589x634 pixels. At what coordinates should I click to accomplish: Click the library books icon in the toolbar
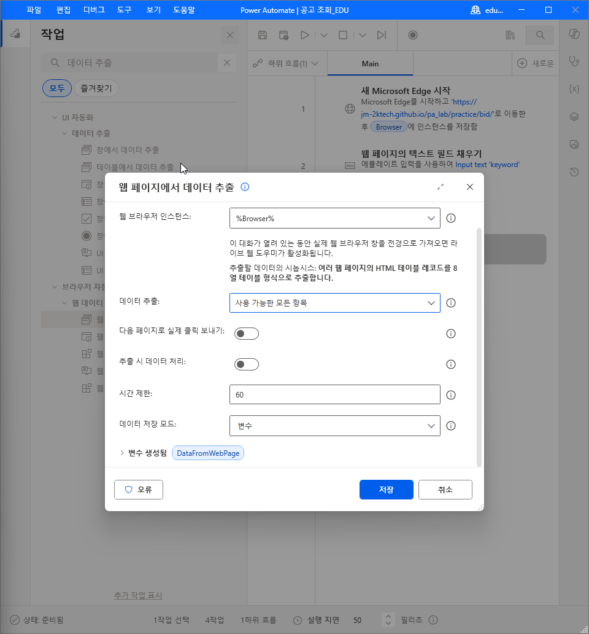510,35
